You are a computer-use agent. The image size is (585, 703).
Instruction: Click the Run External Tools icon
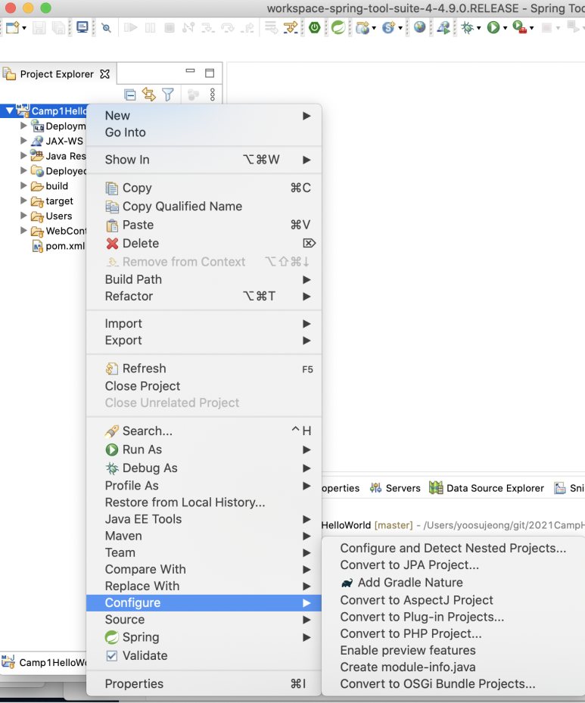pyautogui.click(x=519, y=28)
